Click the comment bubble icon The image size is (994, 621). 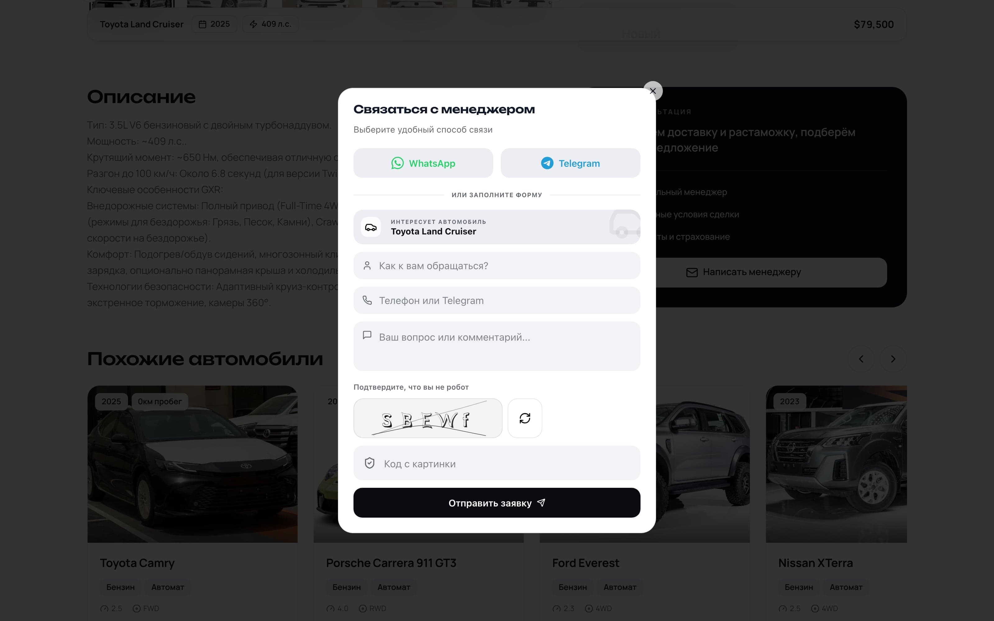(x=367, y=335)
